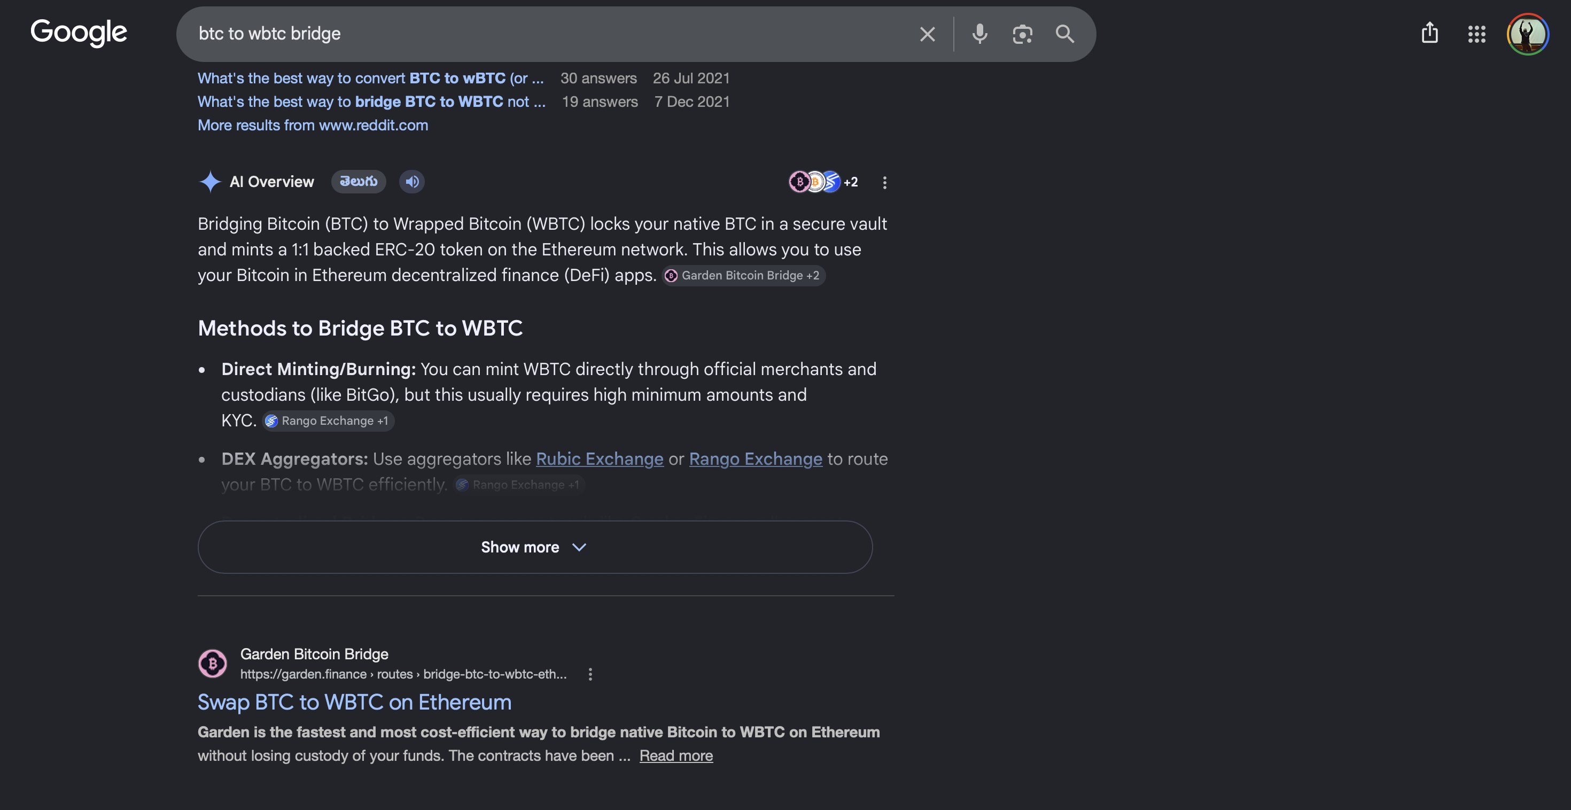
Task: Switch AI Overview language to Telugu
Action: click(358, 182)
